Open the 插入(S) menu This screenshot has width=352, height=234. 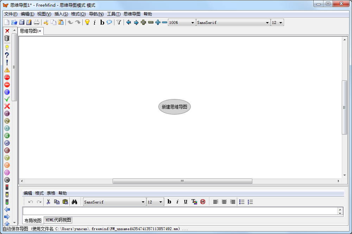pyautogui.click(x=61, y=14)
